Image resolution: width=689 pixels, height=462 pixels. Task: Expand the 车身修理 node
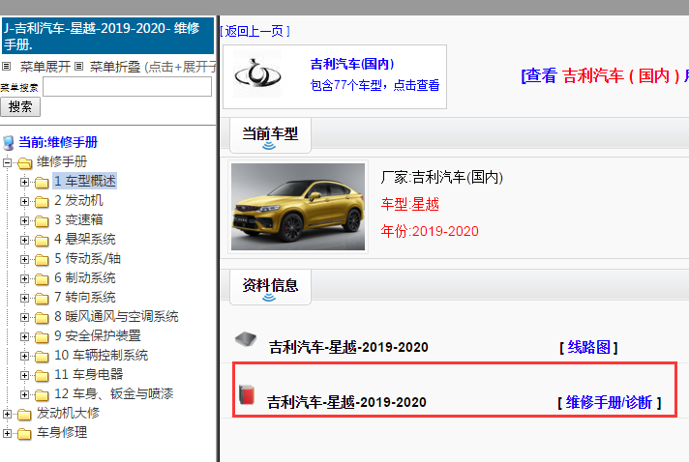coord(7,433)
